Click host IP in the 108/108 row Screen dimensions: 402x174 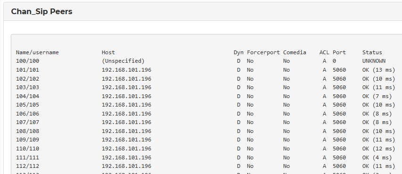pyautogui.click(x=126, y=131)
